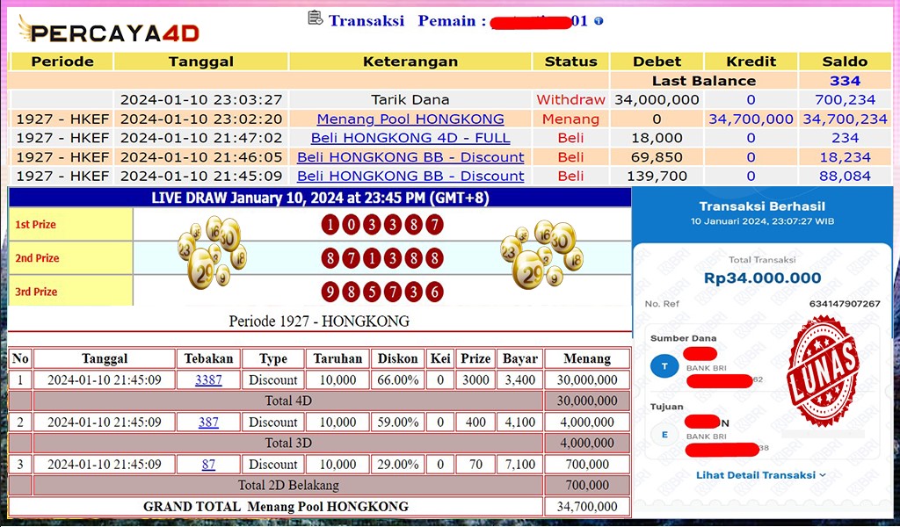The image size is (900, 527).
Task: Open the Beli HONGKONG 4D - FULL link
Action: click(410, 138)
